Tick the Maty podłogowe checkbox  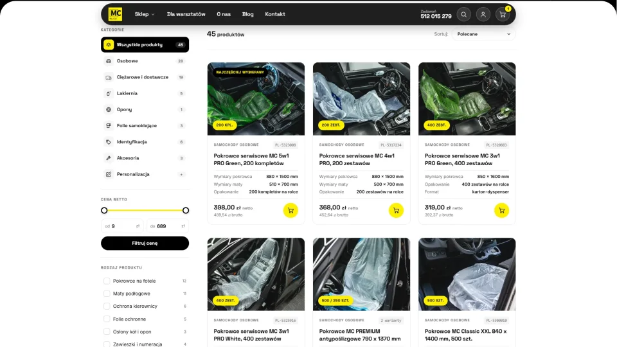coord(107,294)
